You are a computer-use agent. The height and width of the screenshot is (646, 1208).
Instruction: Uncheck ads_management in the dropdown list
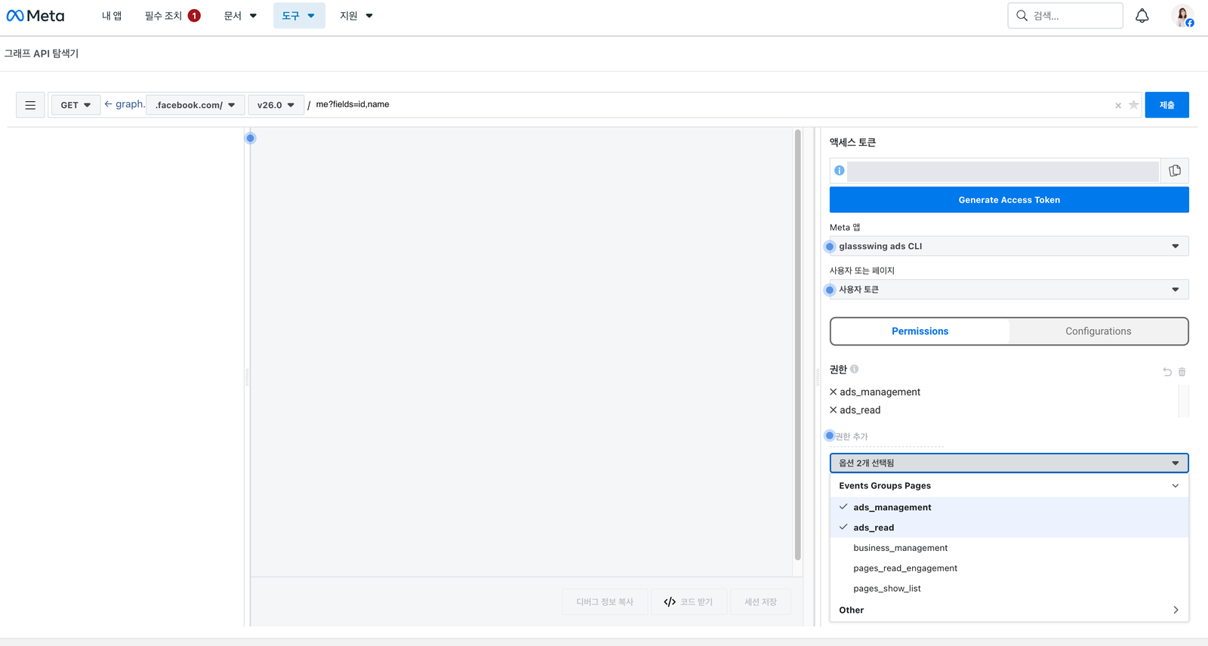click(x=1009, y=507)
